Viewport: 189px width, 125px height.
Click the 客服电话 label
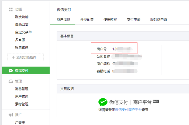pos(103,71)
